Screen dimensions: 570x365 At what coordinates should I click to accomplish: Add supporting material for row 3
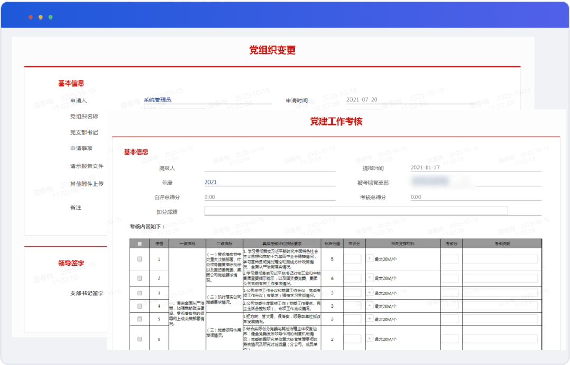click(369, 293)
